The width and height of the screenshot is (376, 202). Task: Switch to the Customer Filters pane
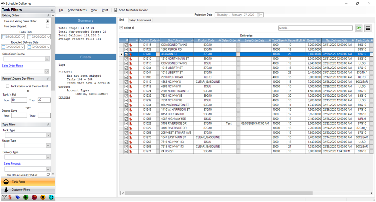(x=28, y=190)
